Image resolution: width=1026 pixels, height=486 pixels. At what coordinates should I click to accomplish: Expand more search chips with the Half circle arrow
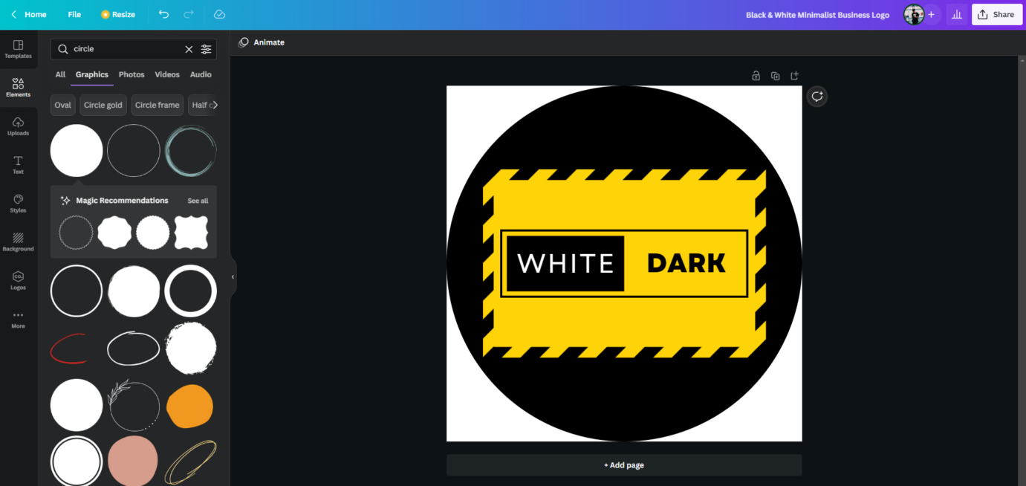point(216,105)
